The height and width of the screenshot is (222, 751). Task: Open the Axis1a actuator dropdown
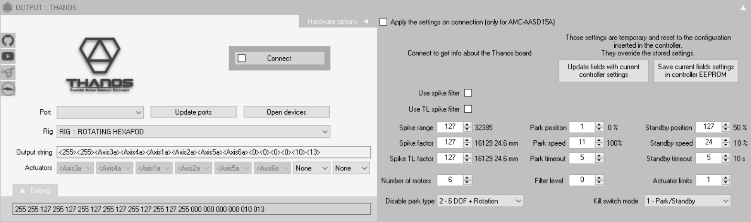click(154, 168)
